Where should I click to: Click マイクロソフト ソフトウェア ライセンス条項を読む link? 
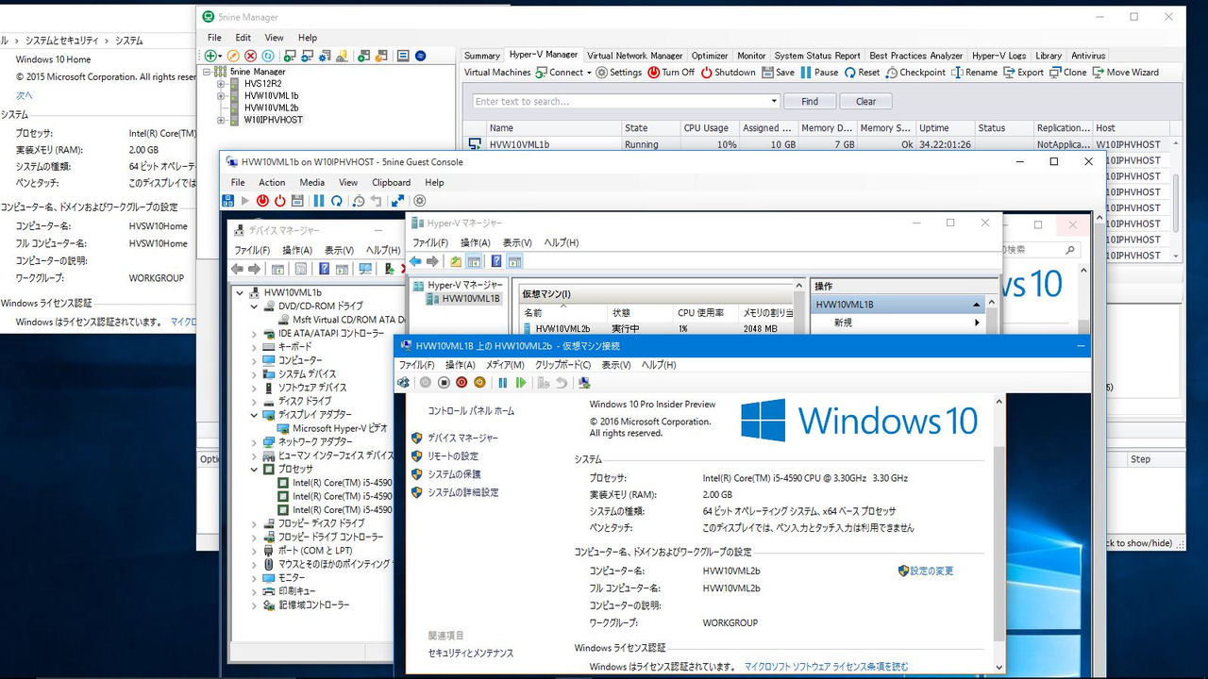pos(827,667)
